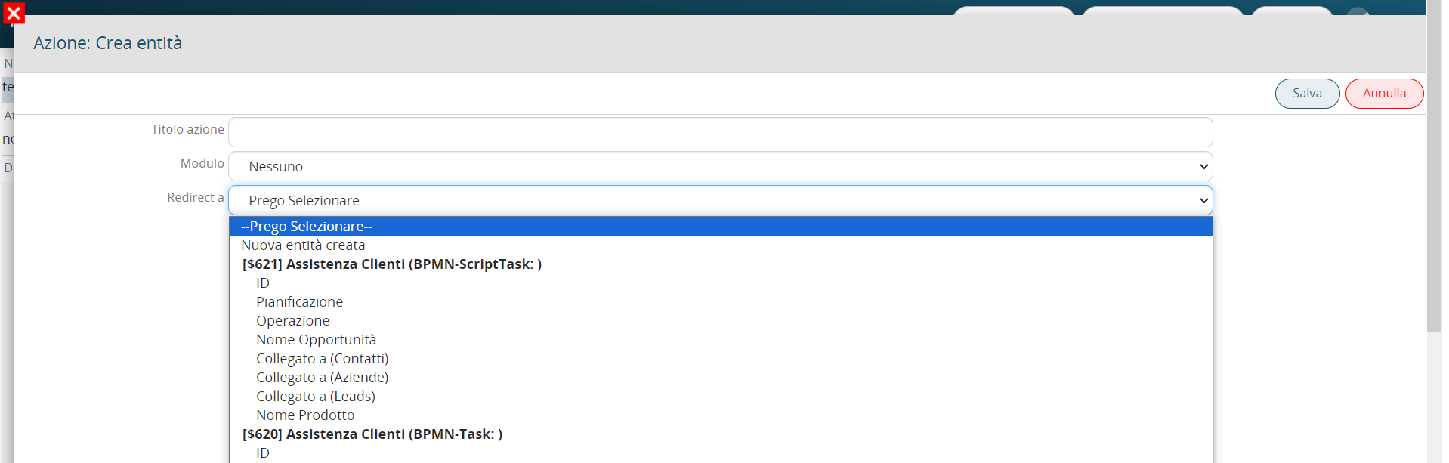The height and width of the screenshot is (463, 1449).
Task: Click the page vertical scrollbar thumb
Action: (1434, 166)
